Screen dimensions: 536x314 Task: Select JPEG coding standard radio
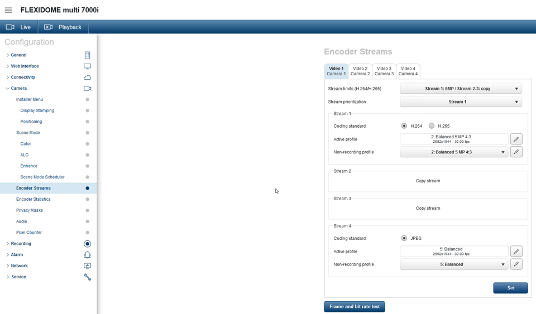point(404,238)
